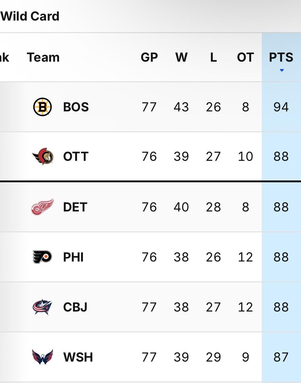This screenshot has height=383, width=301.
Task: Open the DET team link
Action: (x=75, y=207)
